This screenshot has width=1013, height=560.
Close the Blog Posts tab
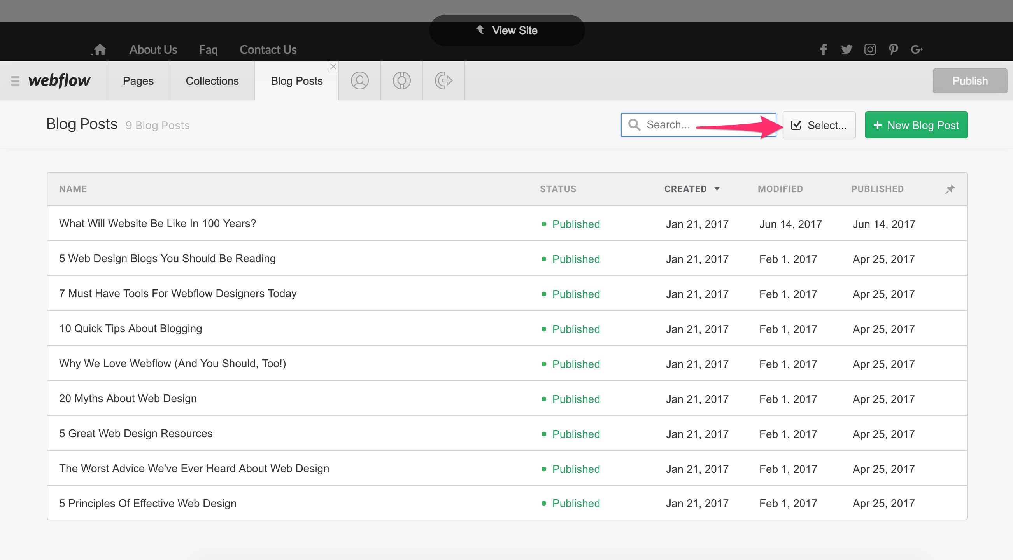coord(333,67)
